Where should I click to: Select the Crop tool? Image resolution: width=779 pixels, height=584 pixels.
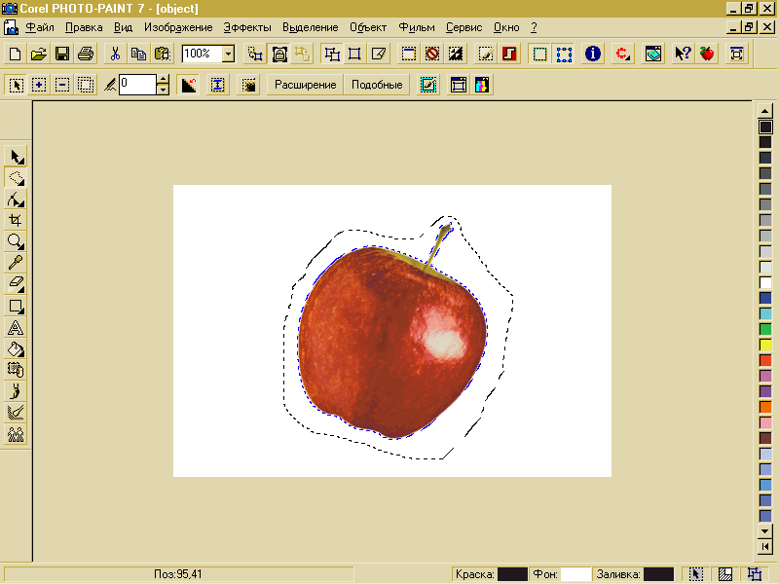coord(16,220)
